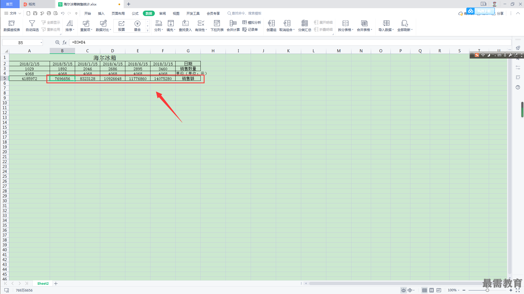Click Create Group (创建组)
Viewport: 524px width, 294px height.
click(271, 26)
